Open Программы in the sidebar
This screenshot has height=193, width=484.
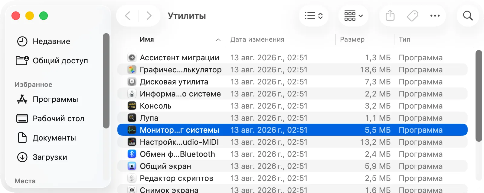point(55,99)
